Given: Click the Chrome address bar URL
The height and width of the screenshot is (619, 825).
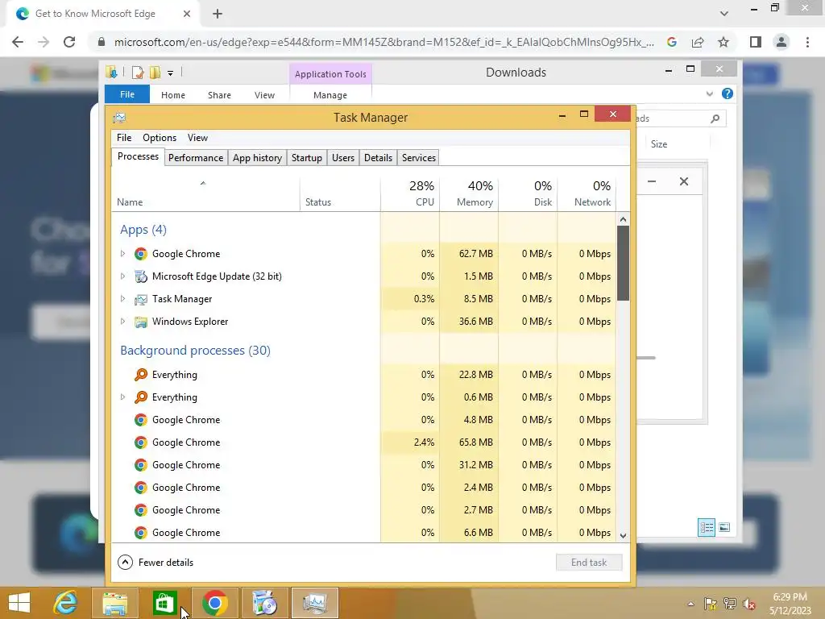Looking at the screenshot, I should pyautogui.click(x=384, y=42).
